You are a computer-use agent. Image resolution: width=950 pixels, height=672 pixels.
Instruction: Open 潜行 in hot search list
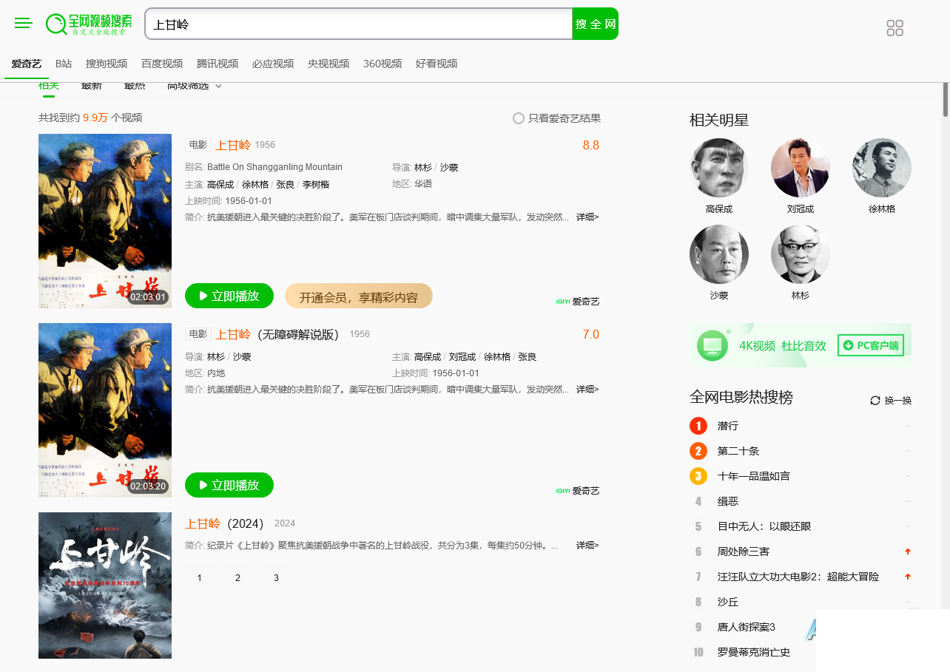[728, 426]
